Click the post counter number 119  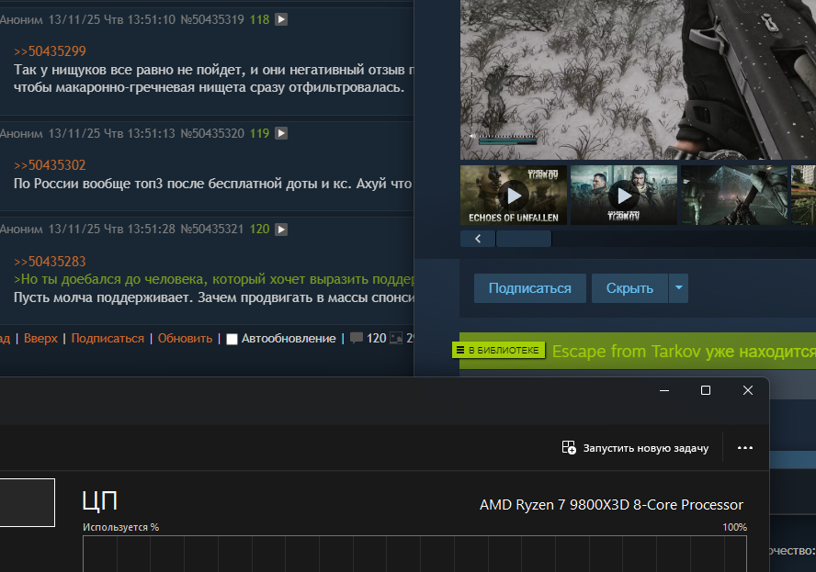click(259, 134)
